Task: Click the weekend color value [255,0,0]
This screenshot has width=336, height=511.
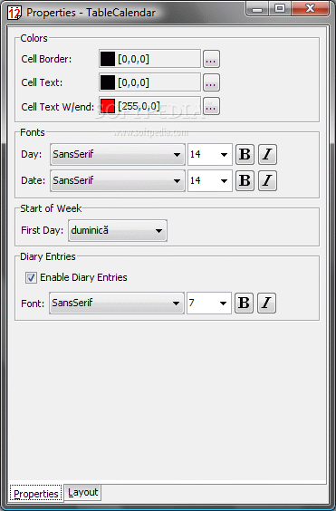Action: click(149, 106)
